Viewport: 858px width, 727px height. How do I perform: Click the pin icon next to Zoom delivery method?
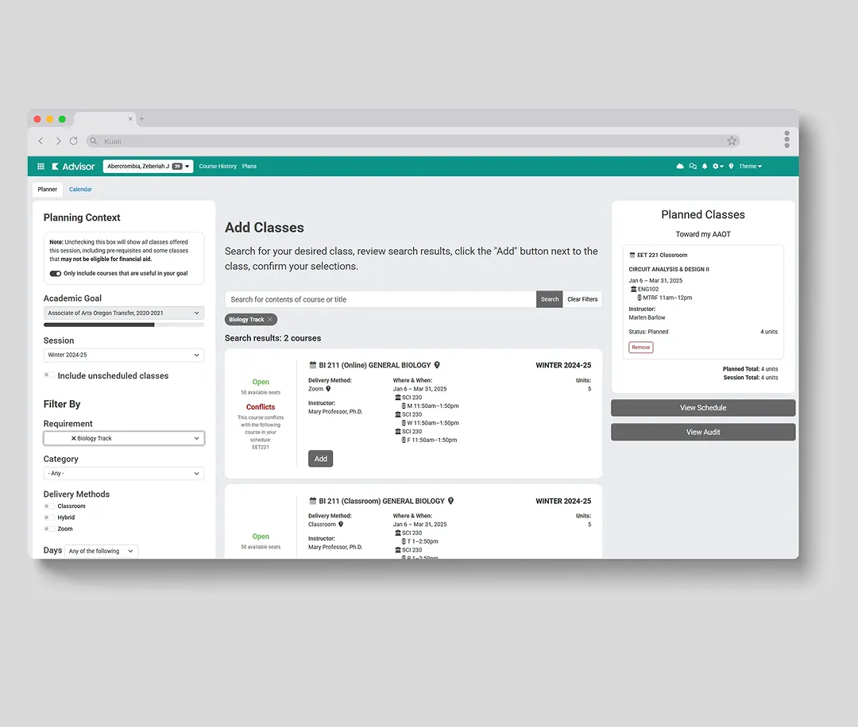click(328, 389)
